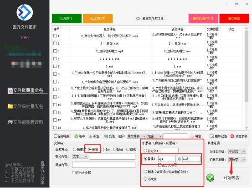The image size is (252, 188).
Task: Select the 翻译 naming mode radio
Action: [115, 149]
